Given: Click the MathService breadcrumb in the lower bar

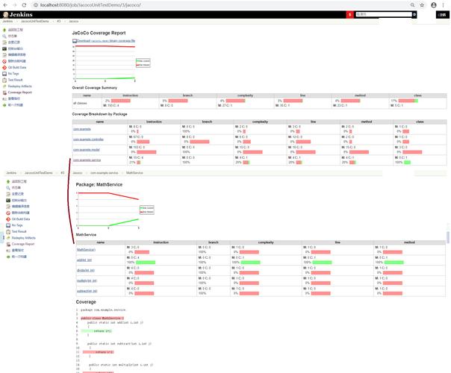Looking at the screenshot, I should pyautogui.click(x=134, y=173).
